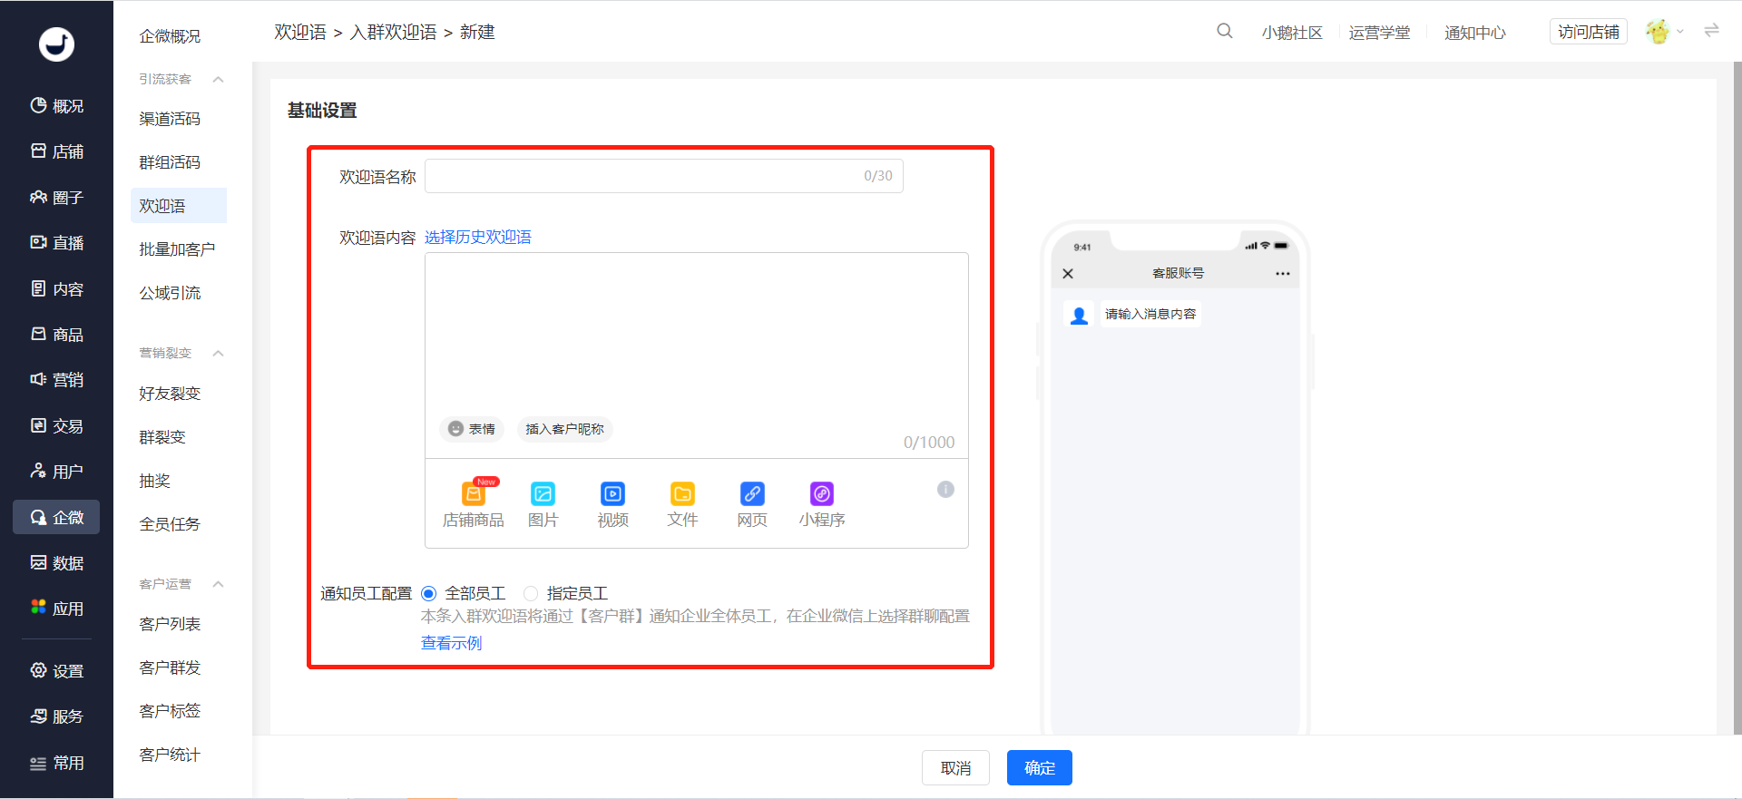Focus the 欢迎语名称 input field
Image resolution: width=1742 pixels, height=799 pixels.
point(664,176)
